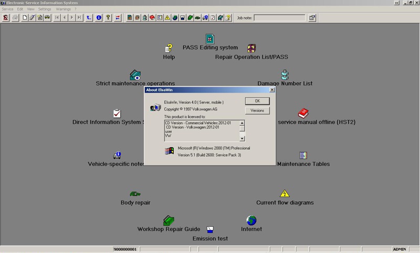Click the blank new document toolbar icon
The height and width of the screenshot is (253, 420).
click(x=25, y=18)
